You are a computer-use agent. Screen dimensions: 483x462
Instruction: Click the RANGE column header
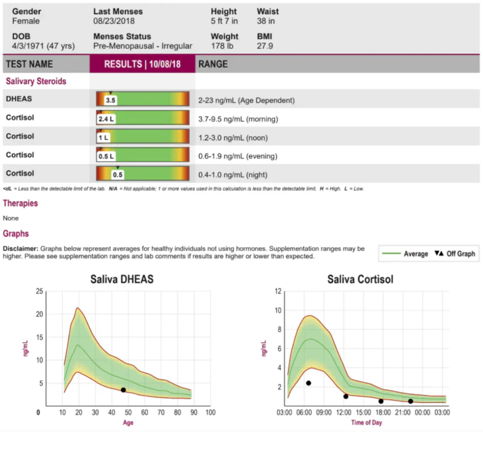click(x=213, y=64)
